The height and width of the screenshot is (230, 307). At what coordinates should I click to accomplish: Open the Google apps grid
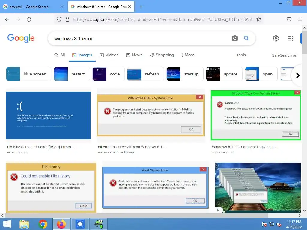291,38
